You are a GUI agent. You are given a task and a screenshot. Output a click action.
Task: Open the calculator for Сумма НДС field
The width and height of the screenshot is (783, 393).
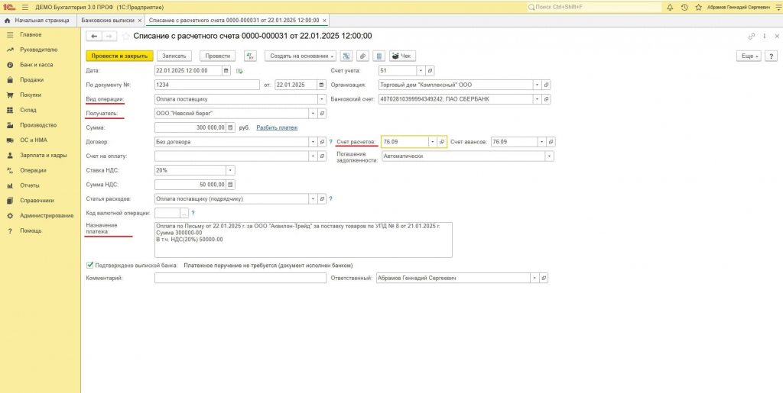pyautogui.click(x=230, y=185)
